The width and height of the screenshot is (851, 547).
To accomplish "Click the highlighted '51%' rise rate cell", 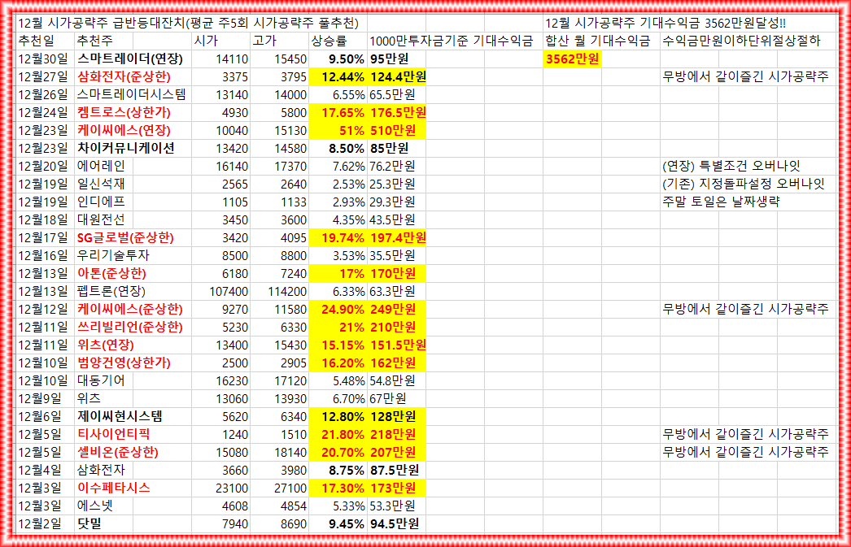I will click(x=338, y=131).
